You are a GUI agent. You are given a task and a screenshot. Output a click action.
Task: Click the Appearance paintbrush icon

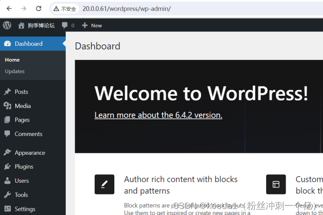click(7, 152)
